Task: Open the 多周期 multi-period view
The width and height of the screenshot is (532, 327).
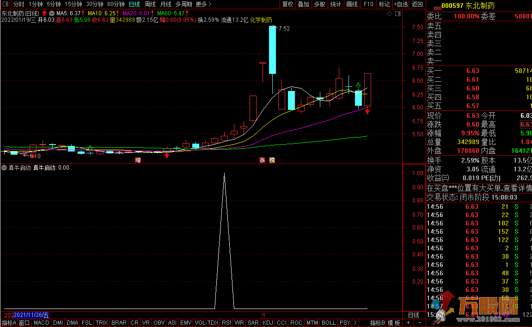Action: click(x=183, y=4)
